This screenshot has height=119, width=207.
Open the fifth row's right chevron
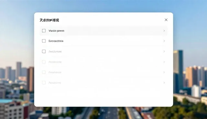[x=164, y=72]
